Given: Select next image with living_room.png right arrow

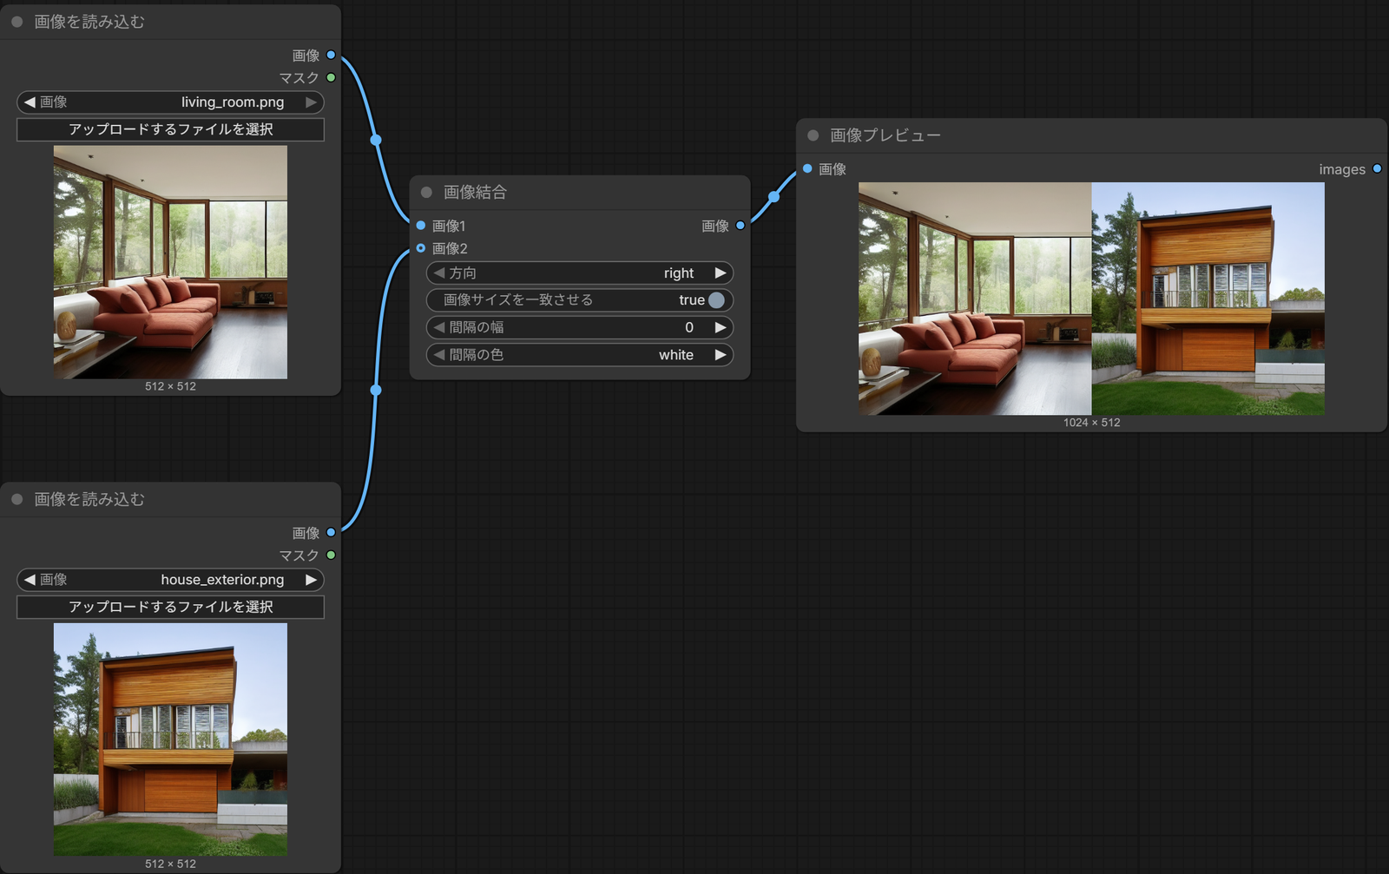Looking at the screenshot, I should click(x=311, y=102).
